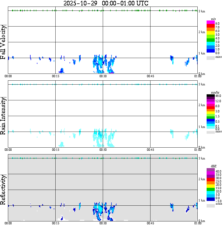
Task: Click 2 km label beside Fall Velocity plot
Action: point(202,32)
